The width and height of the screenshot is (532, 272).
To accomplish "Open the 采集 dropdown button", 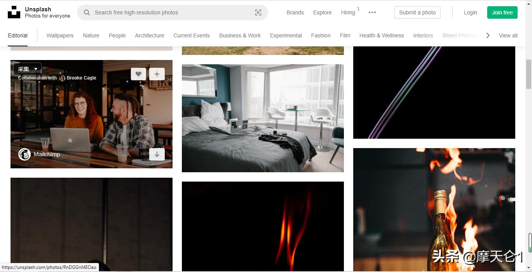I will 27,69.
